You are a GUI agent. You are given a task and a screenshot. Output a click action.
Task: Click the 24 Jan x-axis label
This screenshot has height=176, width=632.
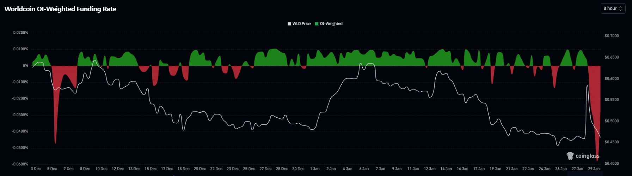[x=545, y=169]
